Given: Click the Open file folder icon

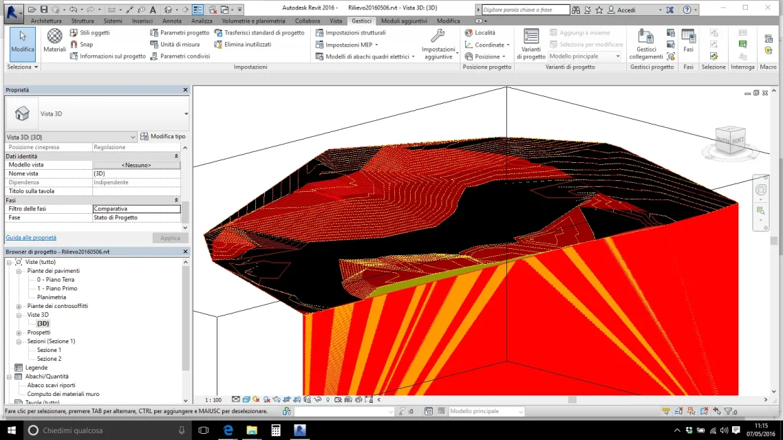Looking at the screenshot, I should [x=32, y=10].
